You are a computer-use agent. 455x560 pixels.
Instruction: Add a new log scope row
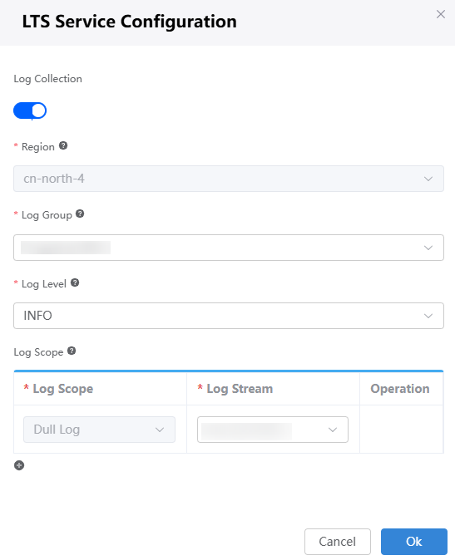coord(19,465)
